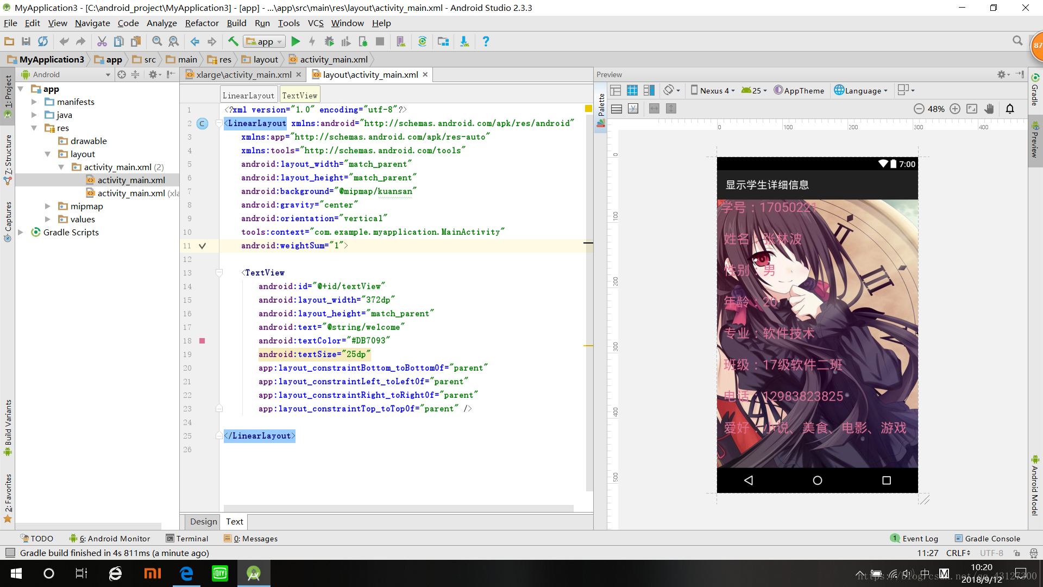Screen dimensions: 1043x587
Task: Zoom out the layout preview
Action: pyautogui.click(x=919, y=109)
